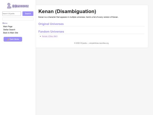Click the Menu label in sidebar
The height and width of the screenshot is (115, 153).
(5, 23)
